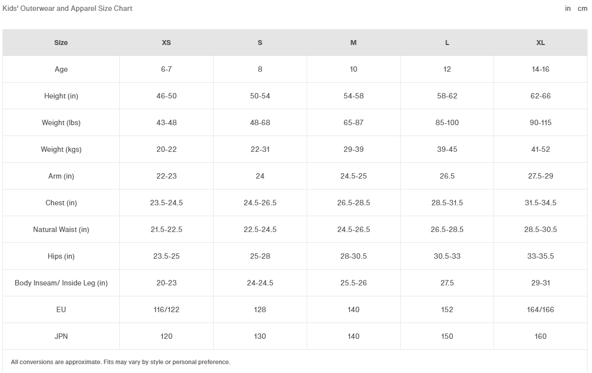Select the Chest (in) row label
This screenshot has width=592, height=373.
point(61,203)
